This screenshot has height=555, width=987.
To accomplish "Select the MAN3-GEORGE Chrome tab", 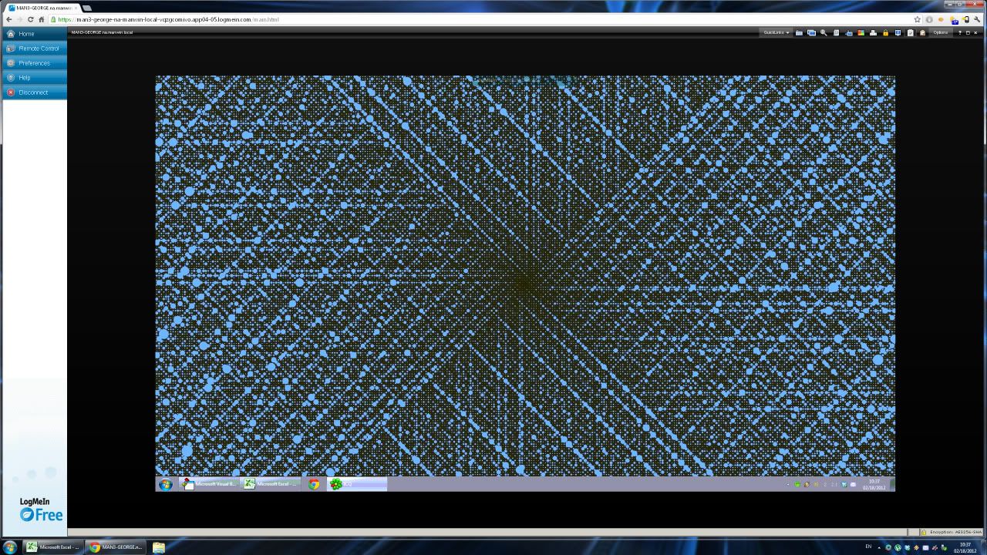I will click(41, 7).
